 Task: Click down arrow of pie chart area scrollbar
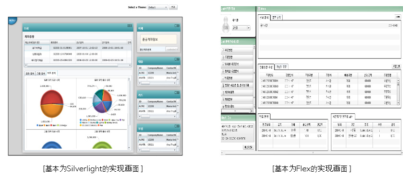[129, 148]
